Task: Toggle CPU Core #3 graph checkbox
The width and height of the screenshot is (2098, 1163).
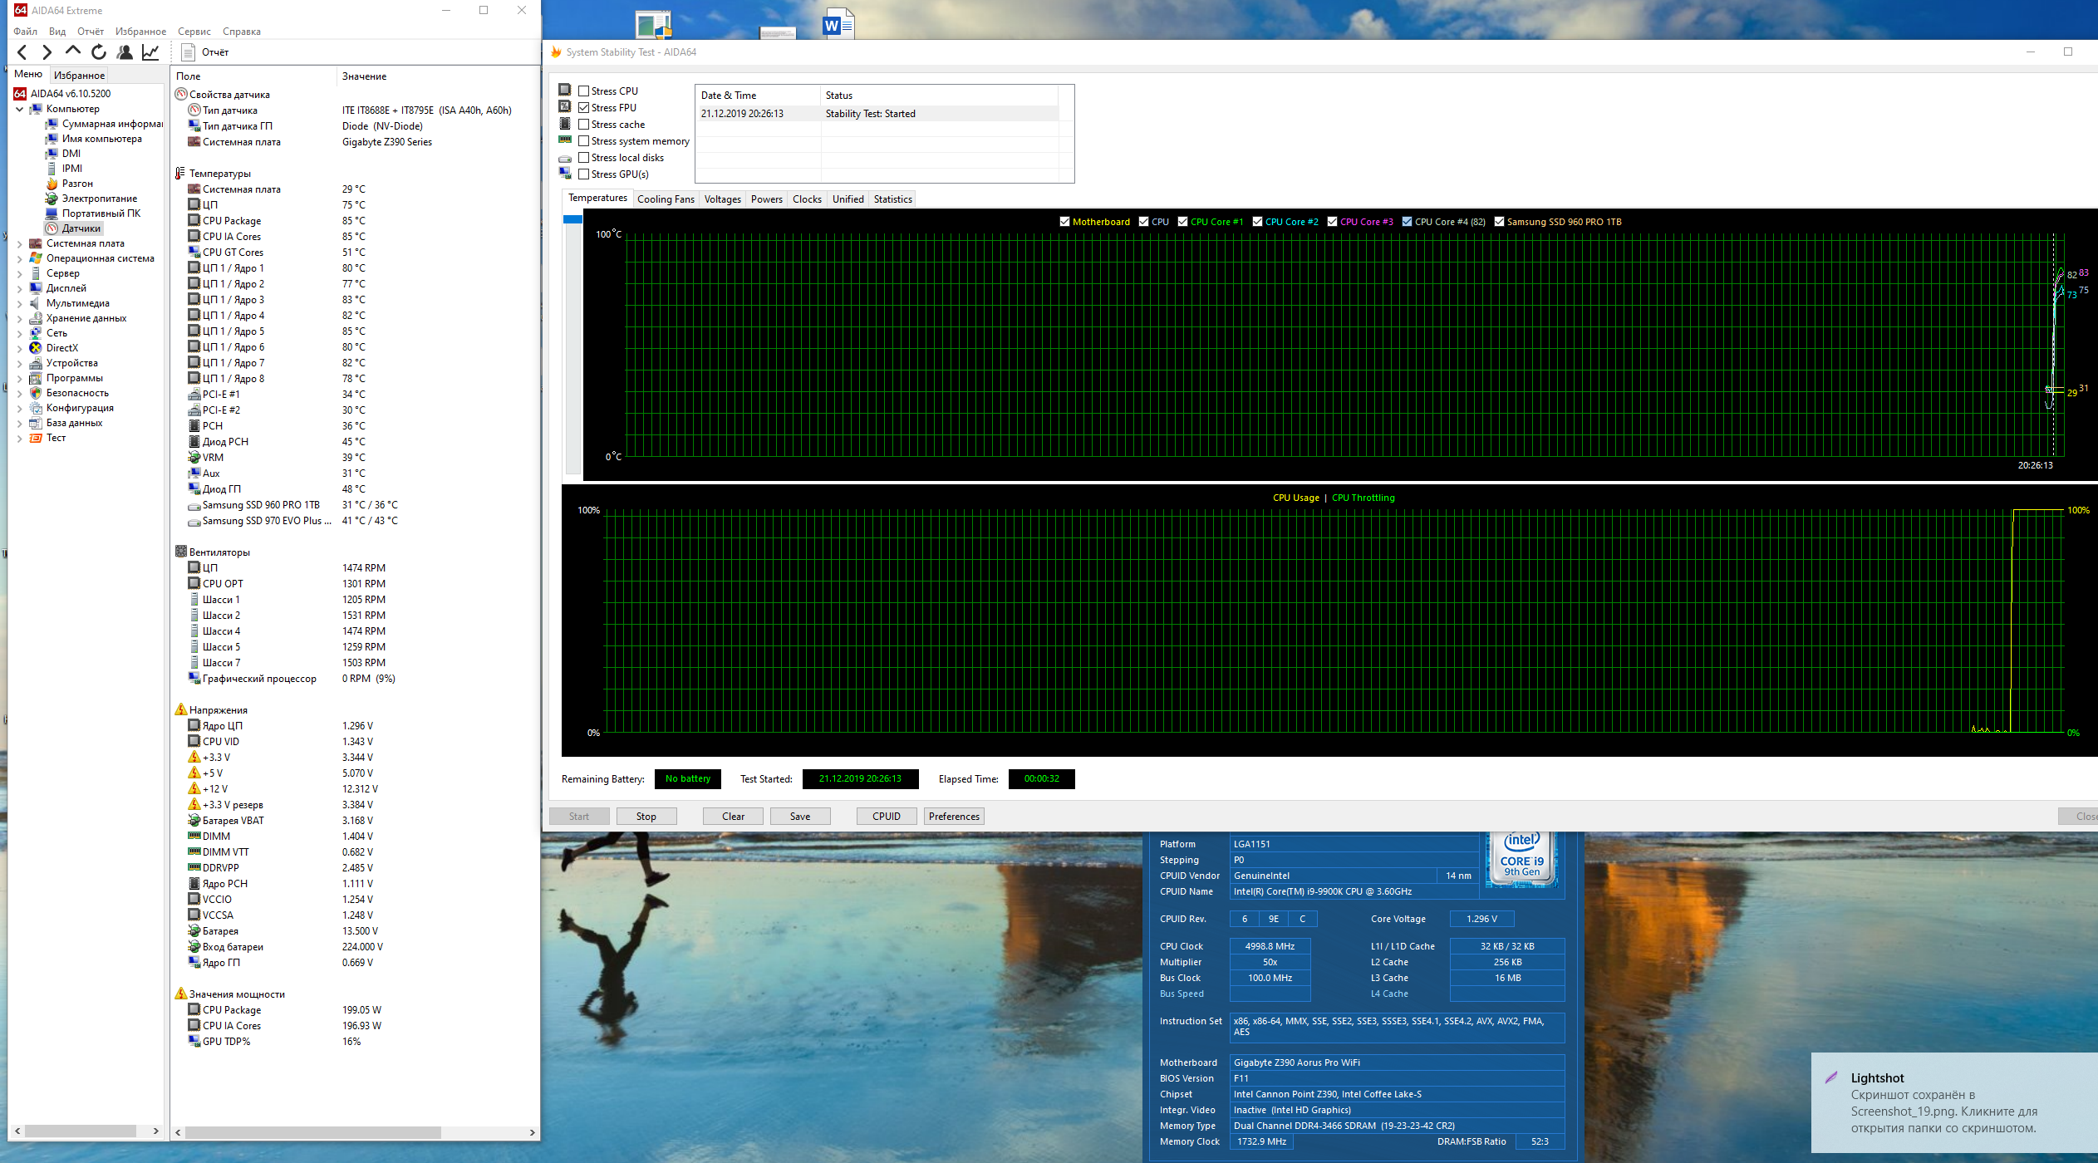Action: tap(1332, 222)
